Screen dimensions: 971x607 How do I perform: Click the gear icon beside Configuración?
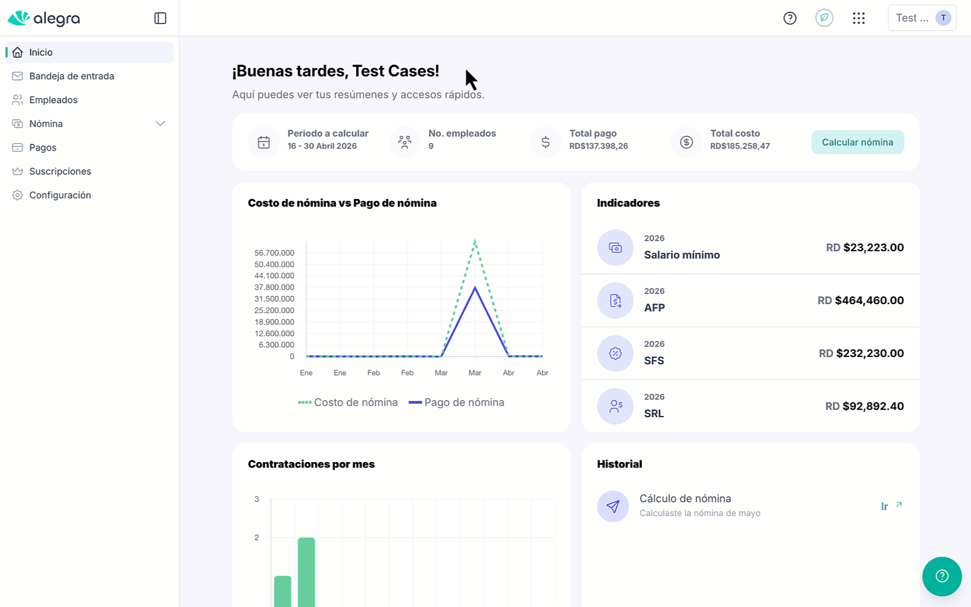coord(17,195)
